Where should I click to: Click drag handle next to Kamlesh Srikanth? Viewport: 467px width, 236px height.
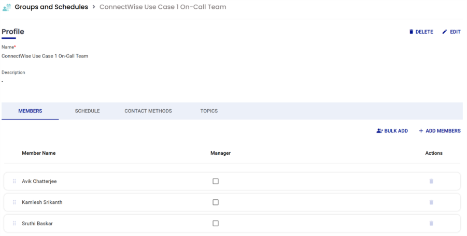pos(15,202)
